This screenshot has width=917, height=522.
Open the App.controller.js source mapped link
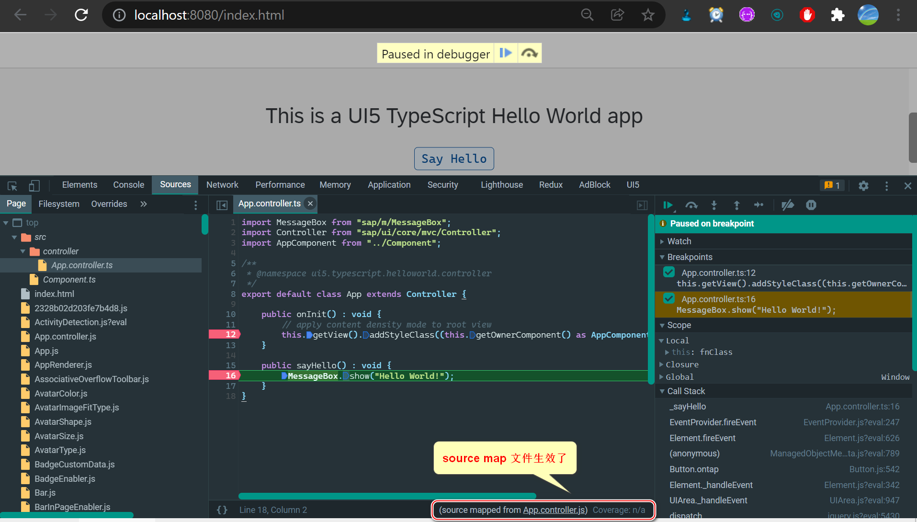(554, 510)
